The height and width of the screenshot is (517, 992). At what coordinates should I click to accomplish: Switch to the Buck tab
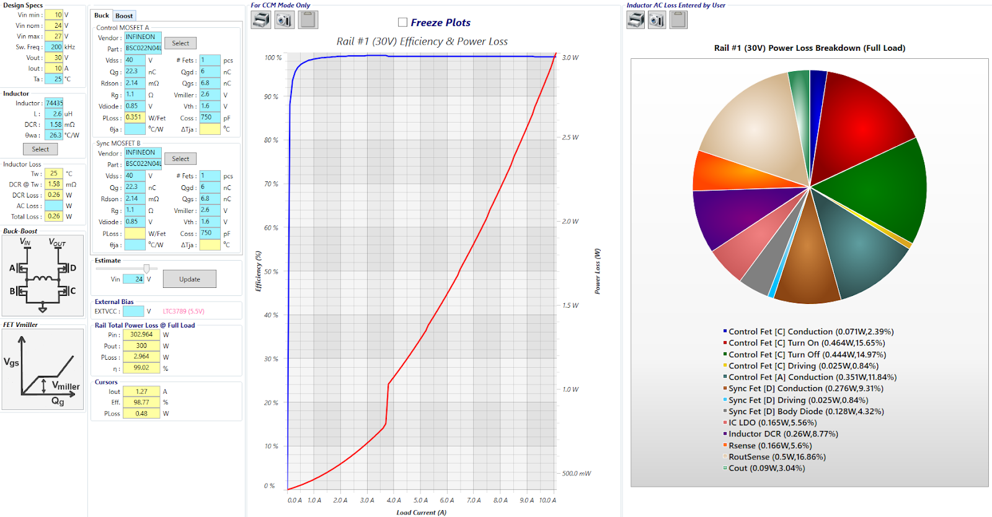tap(102, 15)
